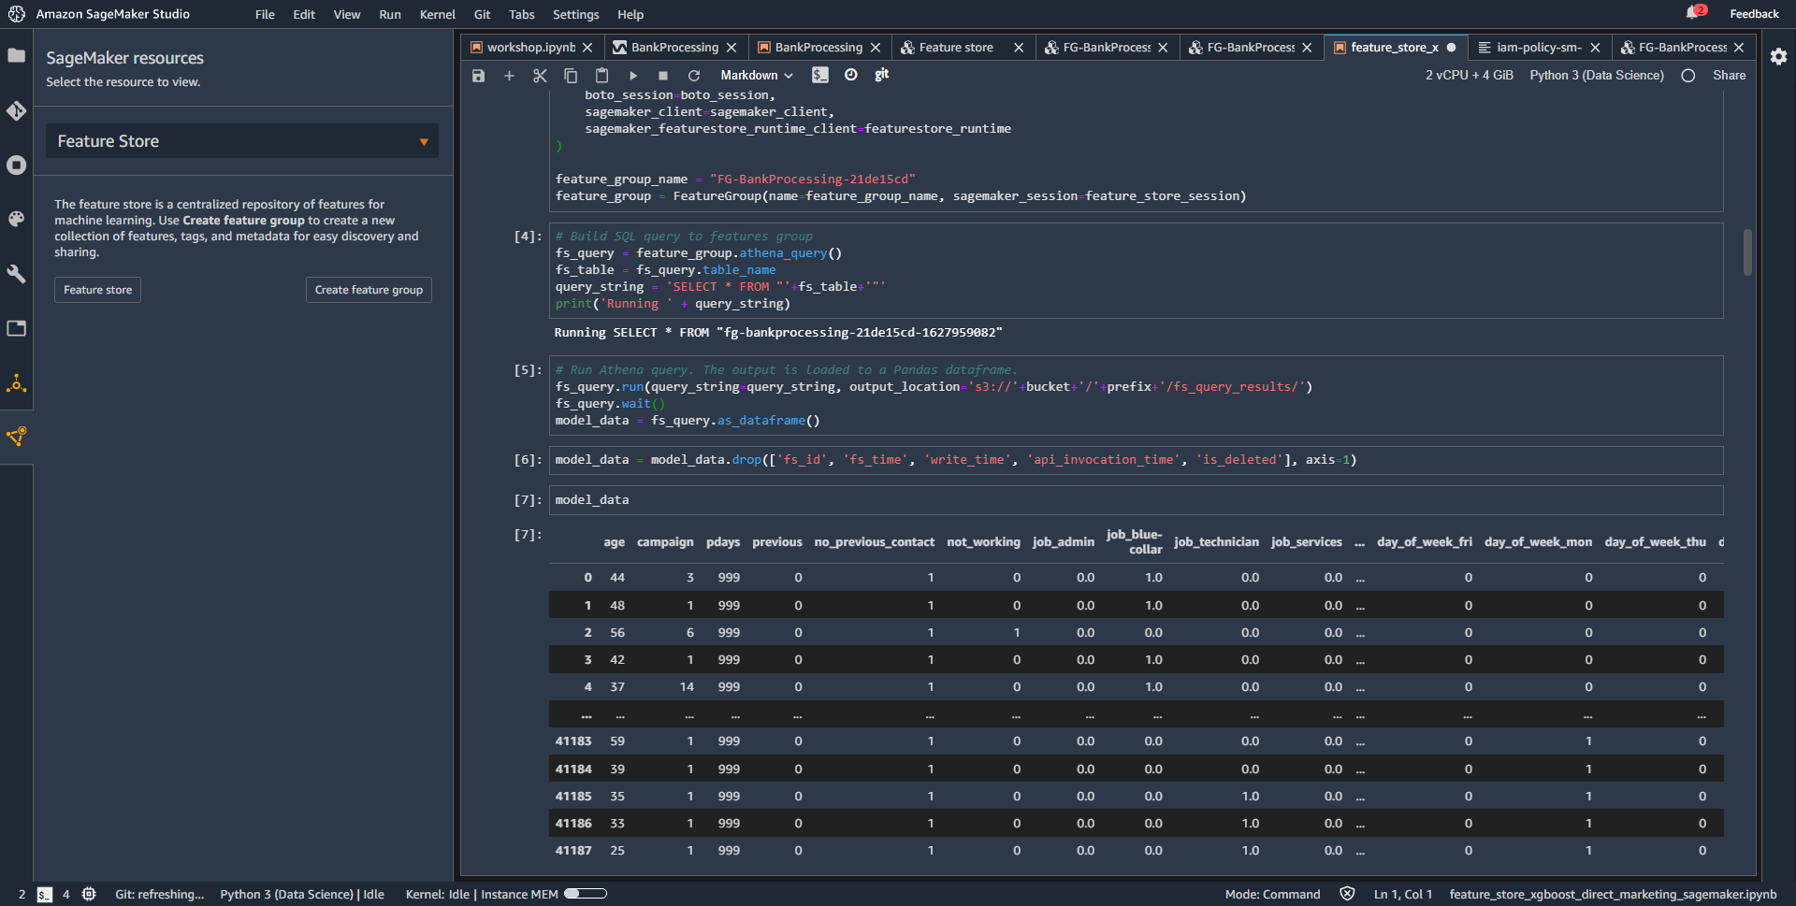
Task: Click the age column header
Action: tap(614, 542)
